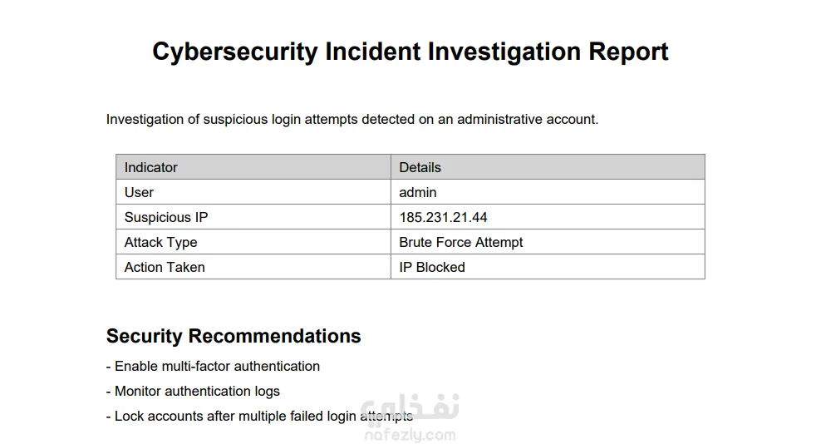Click the Security Recommendations heading
821x444 pixels.
click(x=234, y=337)
